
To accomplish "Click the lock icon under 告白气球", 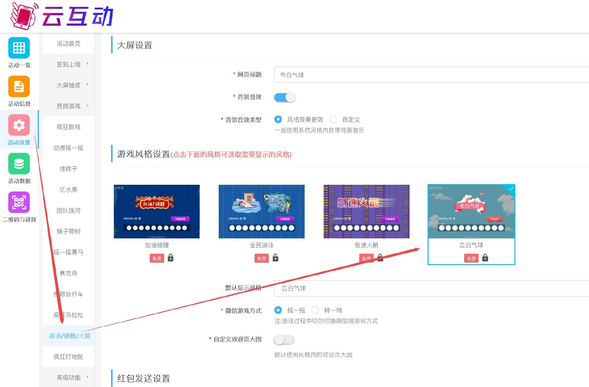I will 485,258.
